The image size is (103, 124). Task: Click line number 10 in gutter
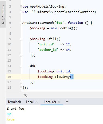pos(9,44)
